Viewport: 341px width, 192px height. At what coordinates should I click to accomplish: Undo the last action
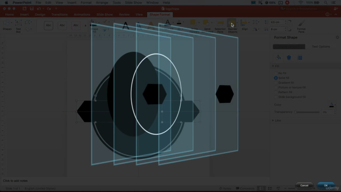(39, 9)
